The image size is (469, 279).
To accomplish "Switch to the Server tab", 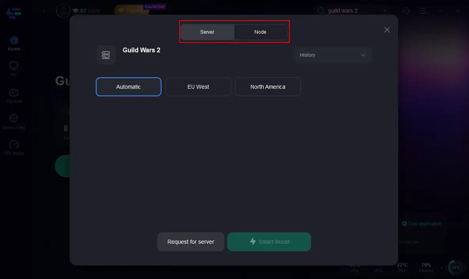I will (x=207, y=32).
